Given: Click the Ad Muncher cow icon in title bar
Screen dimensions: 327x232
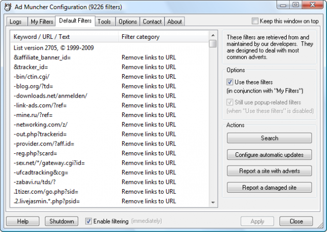Looking at the screenshot, I should tap(8, 7).
